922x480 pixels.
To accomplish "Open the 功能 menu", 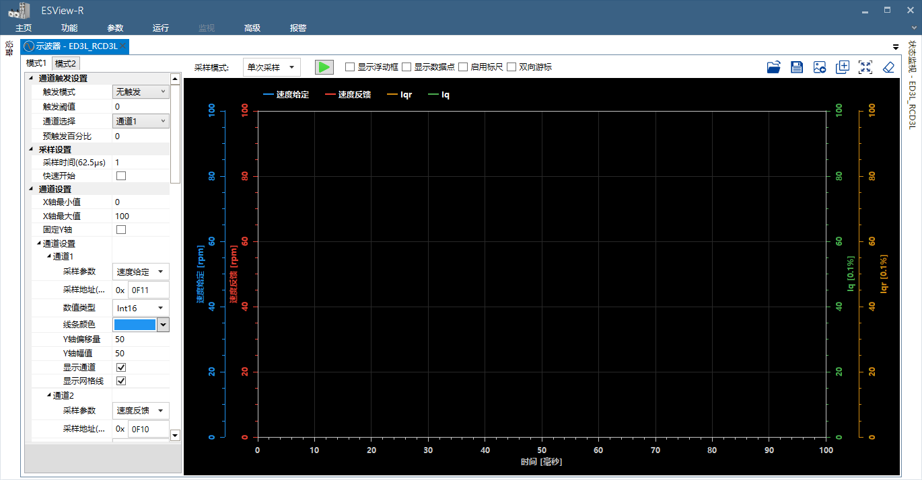I will pyautogui.click(x=69, y=28).
